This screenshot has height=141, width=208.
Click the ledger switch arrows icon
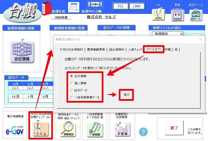pos(95,5)
